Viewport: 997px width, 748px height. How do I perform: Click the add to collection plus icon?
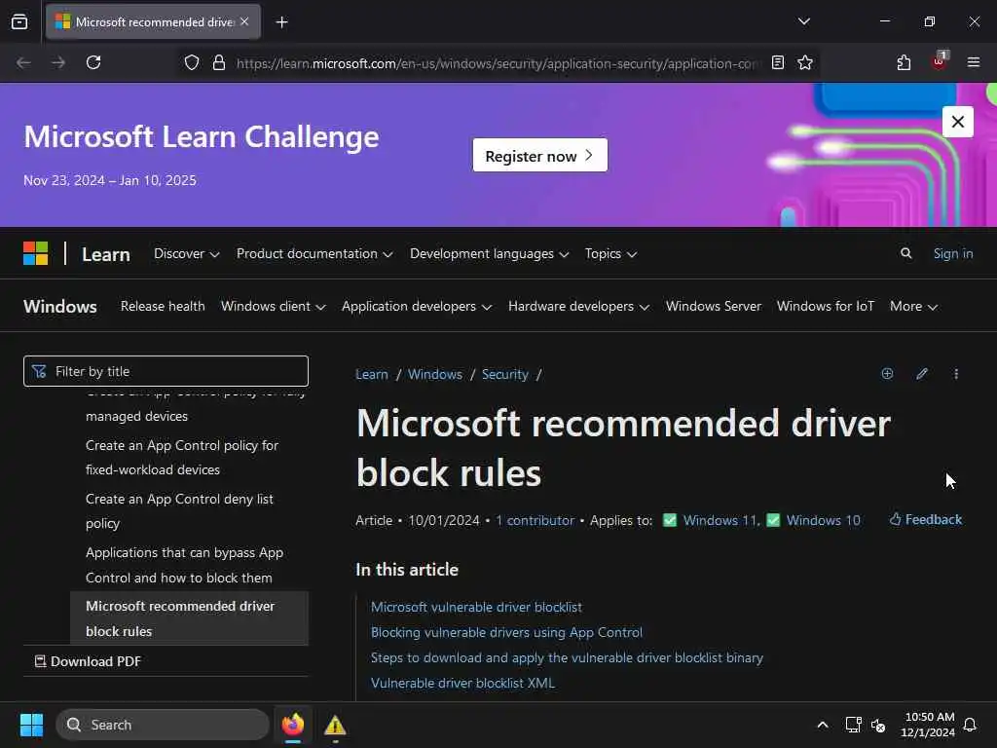pos(887,374)
